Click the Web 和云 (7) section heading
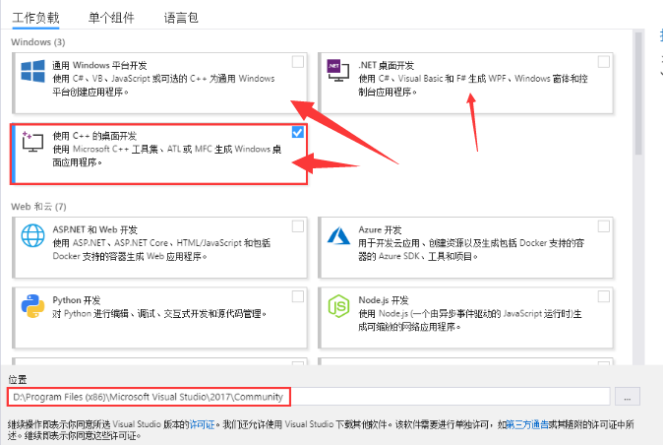The height and width of the screenshot is (445, 663). (38, 207)
